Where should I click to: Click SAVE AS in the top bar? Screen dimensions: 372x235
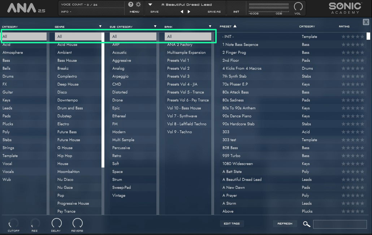214,12
